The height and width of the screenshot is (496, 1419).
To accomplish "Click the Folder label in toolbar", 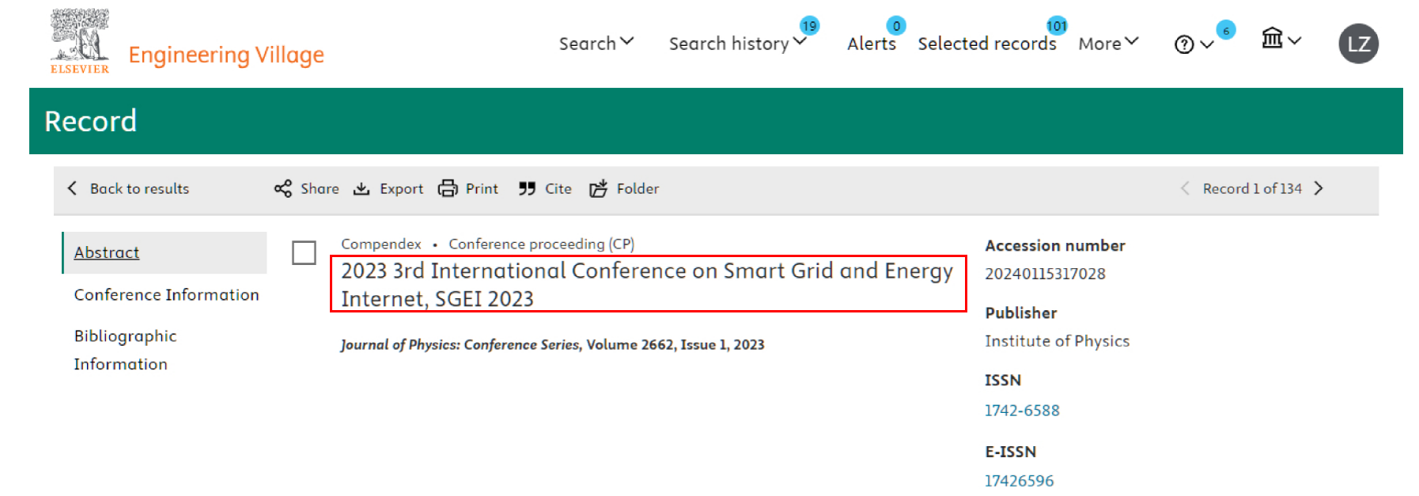I will tap(638, 188).
